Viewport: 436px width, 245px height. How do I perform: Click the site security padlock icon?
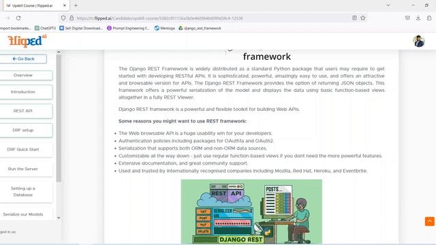[72, 18]
